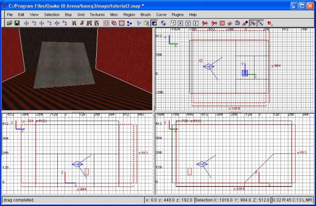Toggle scaling along the Y axis

tap(188, 23)
